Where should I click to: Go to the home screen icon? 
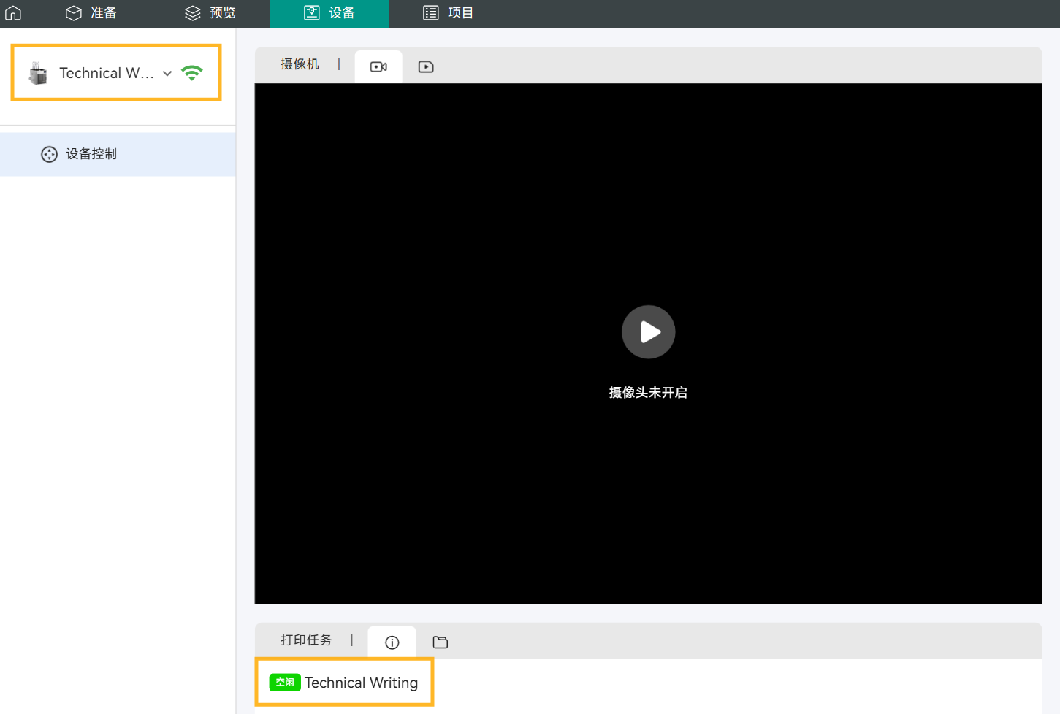13,13
